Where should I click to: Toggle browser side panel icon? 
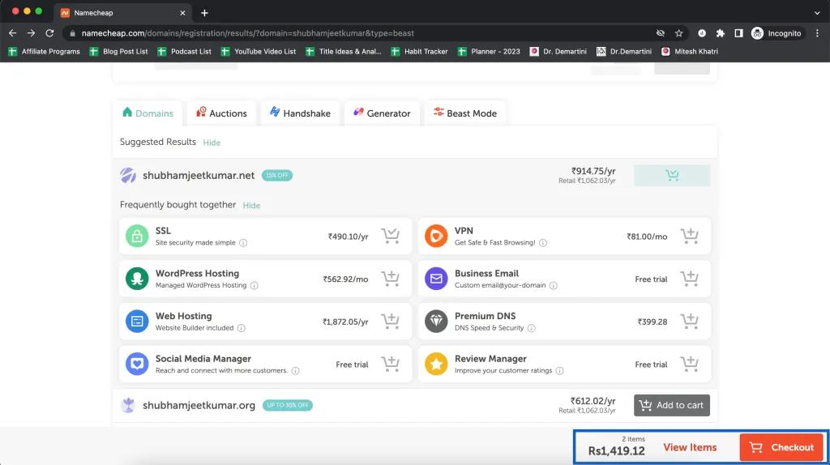[x=738, y=33]
